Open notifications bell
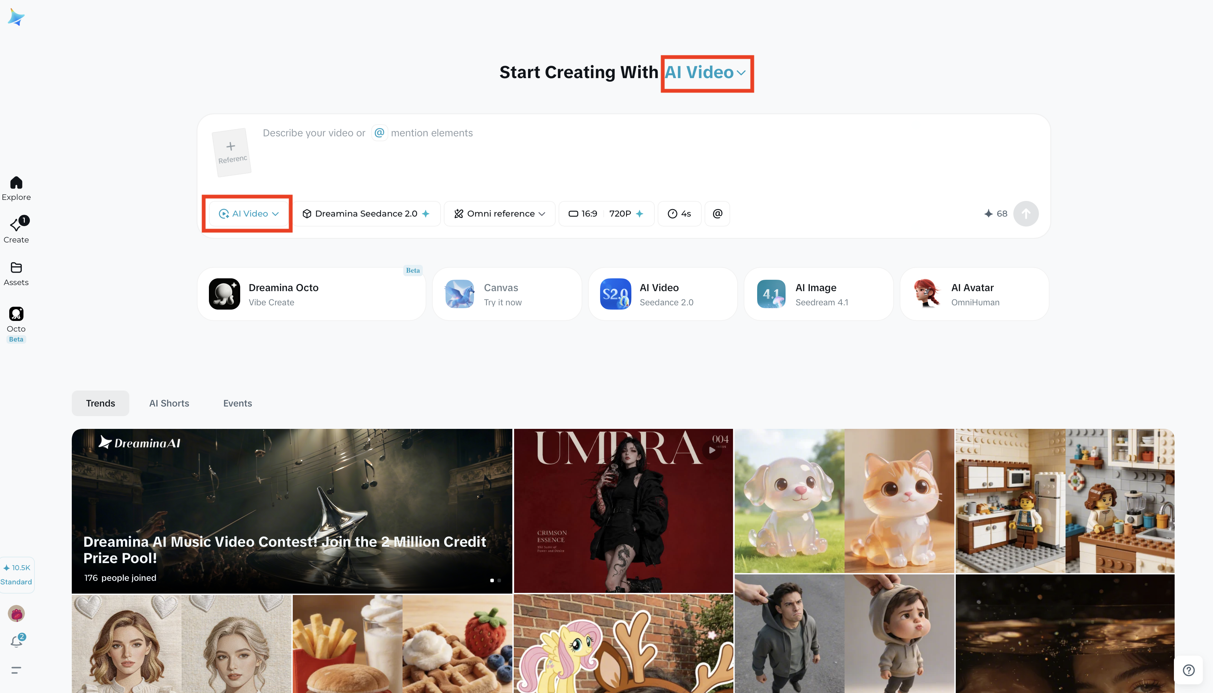 pos(17,641)
